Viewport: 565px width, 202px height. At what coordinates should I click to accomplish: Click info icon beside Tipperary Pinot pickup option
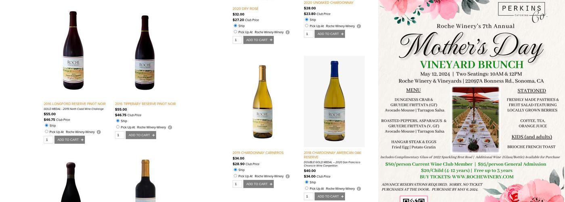pos(170,127)
